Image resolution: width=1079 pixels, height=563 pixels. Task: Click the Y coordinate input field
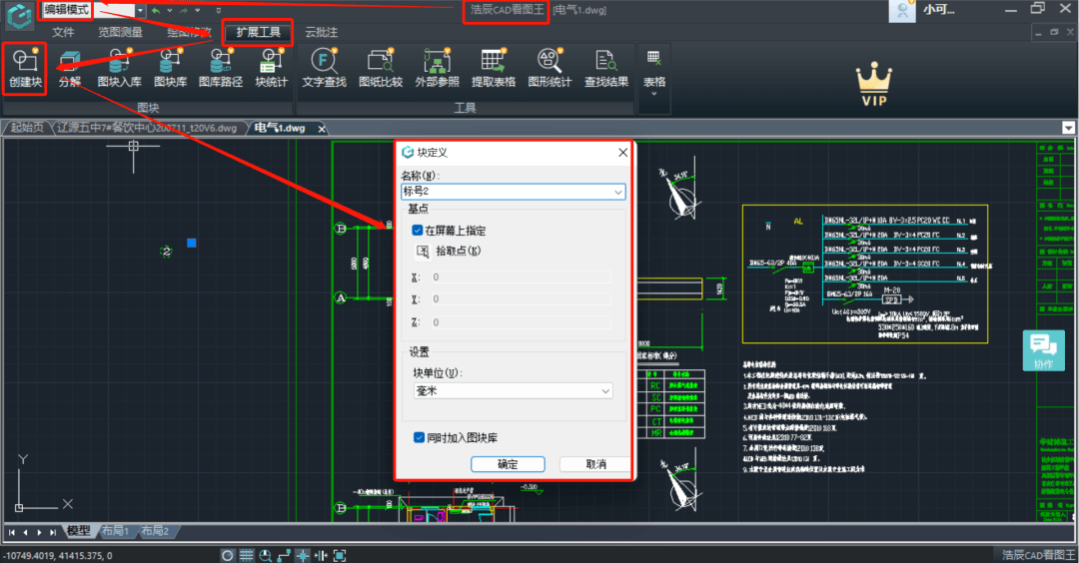point(521,299)
